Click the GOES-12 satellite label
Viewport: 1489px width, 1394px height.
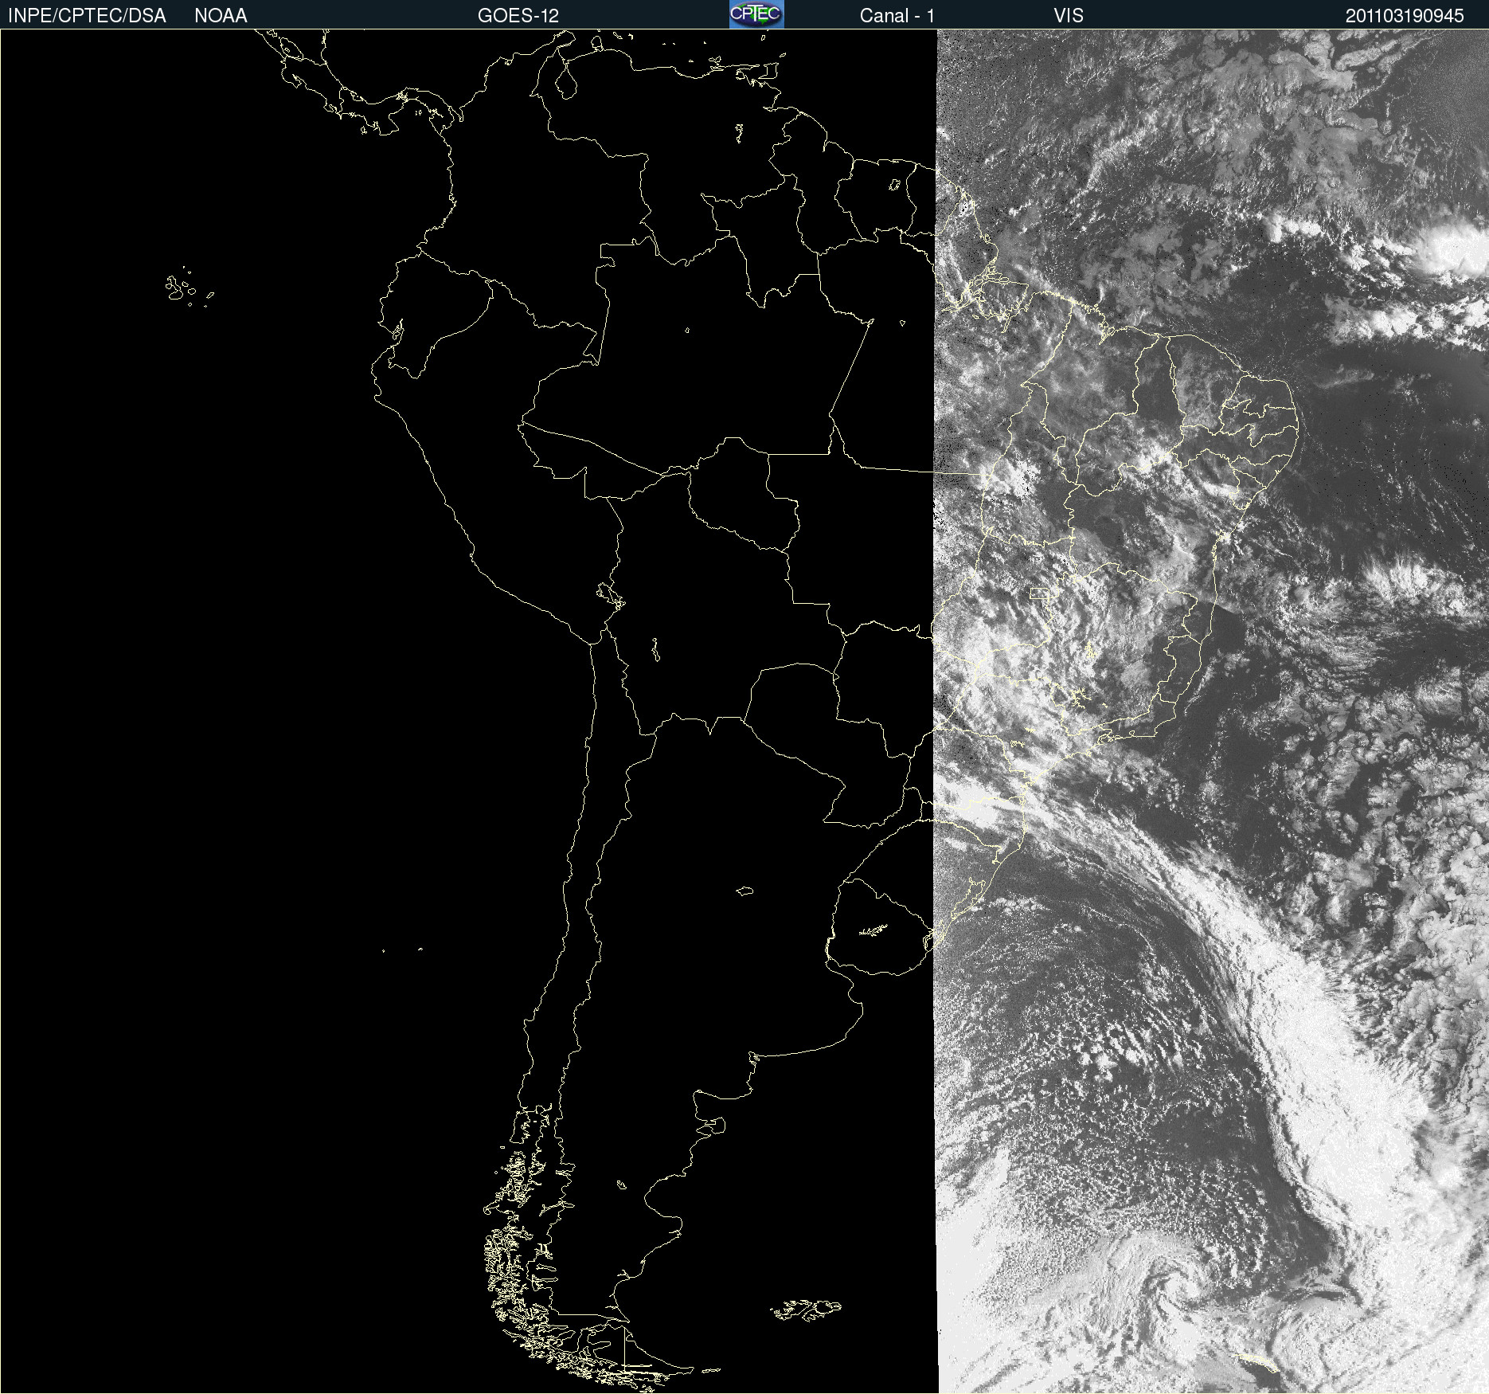tap(518, 16)
